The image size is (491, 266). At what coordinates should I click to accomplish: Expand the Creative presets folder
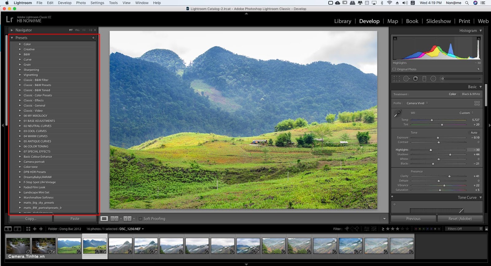coord(20,49)
